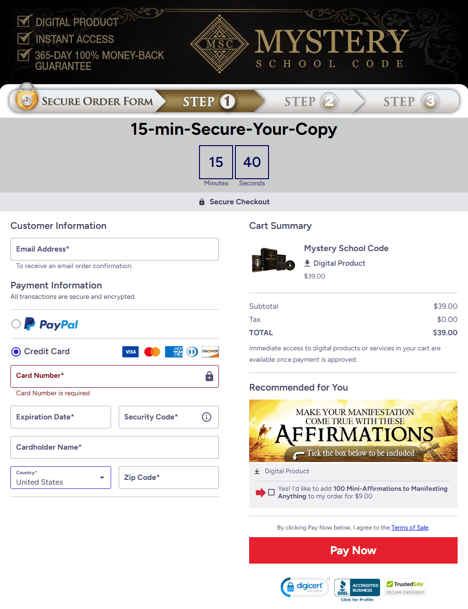The width and height of the screenshot is (468, 609).
Task: Click the TrustedSite secure checkout badge
Action: (406, 587)
